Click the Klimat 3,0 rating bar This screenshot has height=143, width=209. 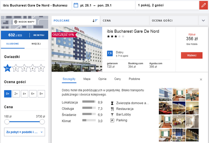(x=89, y=120)
